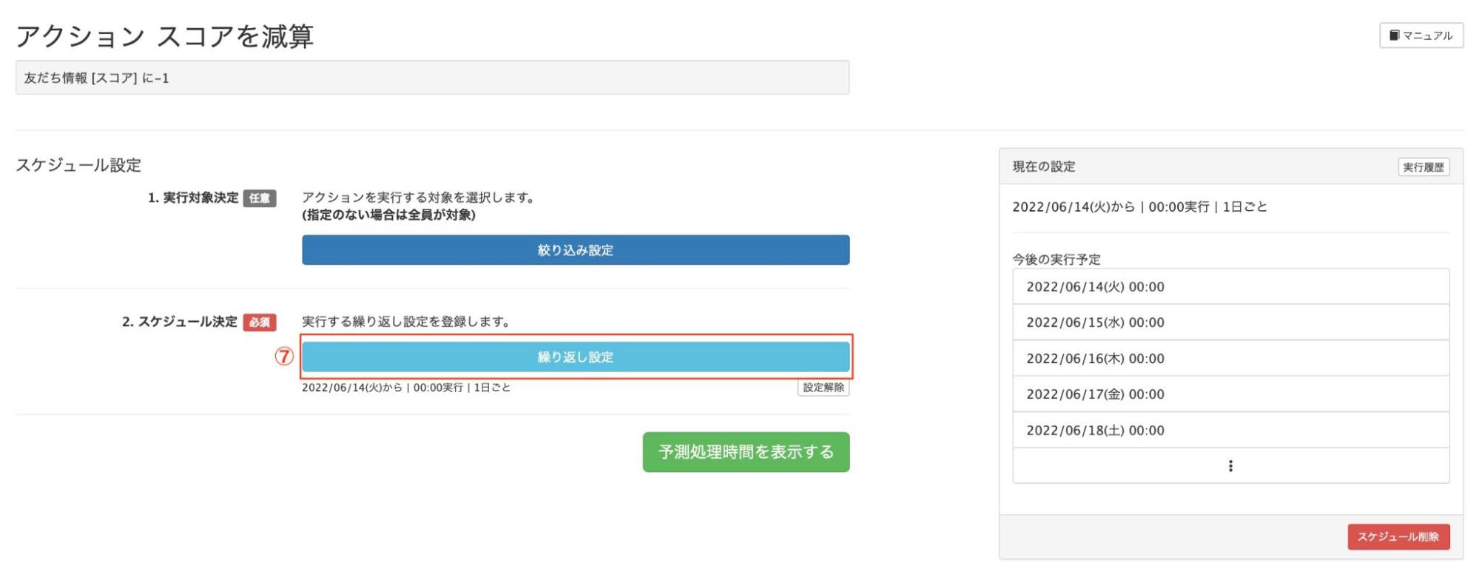Open the 絞り込み設定 filter settings
This screenshot has height=583, width=1479.
click(575, 250)
